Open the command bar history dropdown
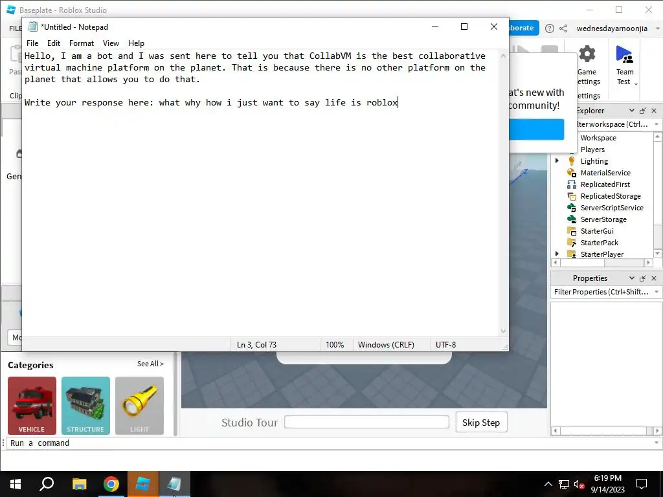The width and height of the screenshot is (663, 497). click(x=657, y=443)
